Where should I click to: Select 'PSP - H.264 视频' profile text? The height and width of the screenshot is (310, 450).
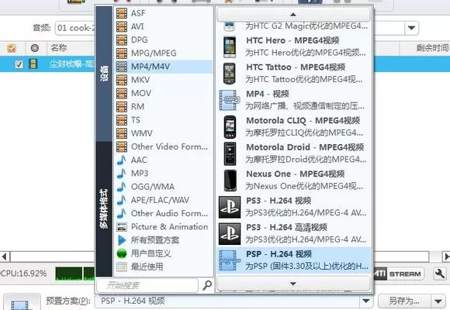point(279,254)
